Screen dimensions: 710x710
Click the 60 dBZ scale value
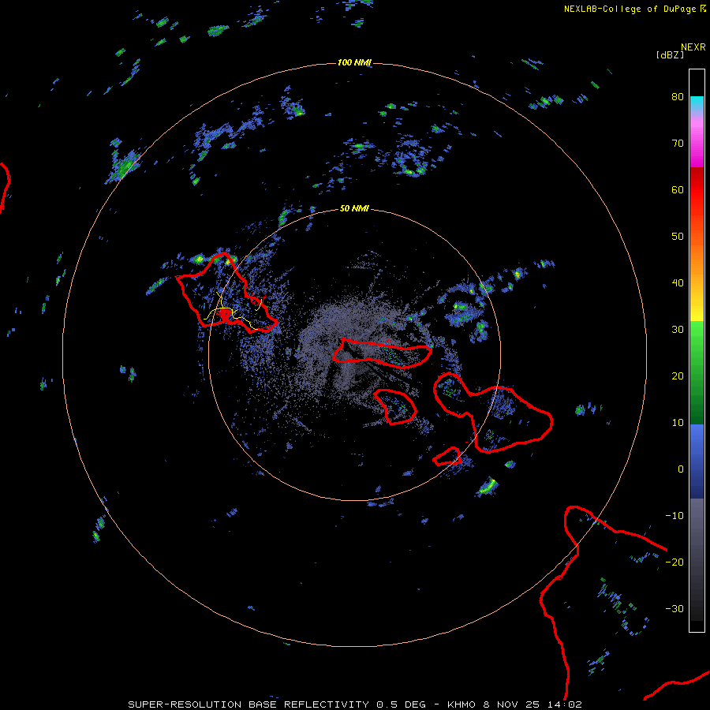[678, 190]
